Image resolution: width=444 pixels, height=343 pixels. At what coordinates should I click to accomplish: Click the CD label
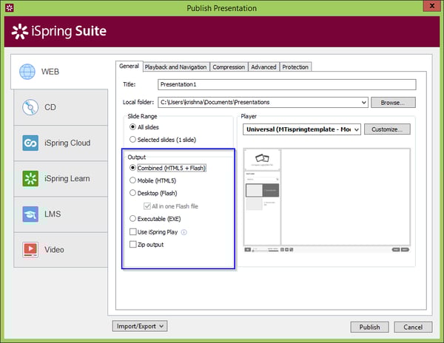click(x=50, y=107)
